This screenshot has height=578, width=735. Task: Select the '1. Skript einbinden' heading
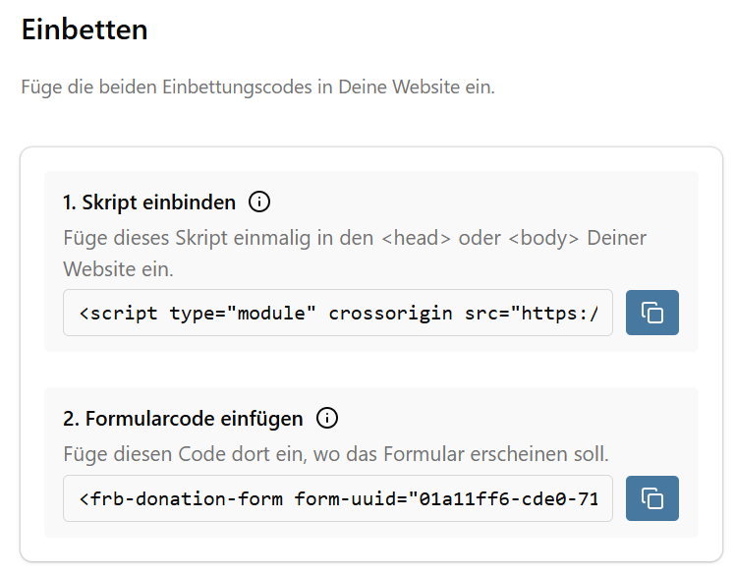(149, 202)
